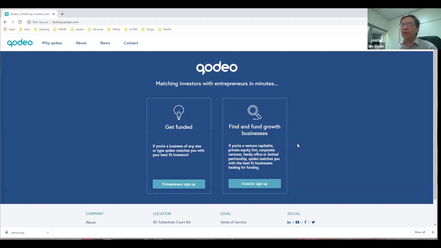Go to the News page

[105, 43]
